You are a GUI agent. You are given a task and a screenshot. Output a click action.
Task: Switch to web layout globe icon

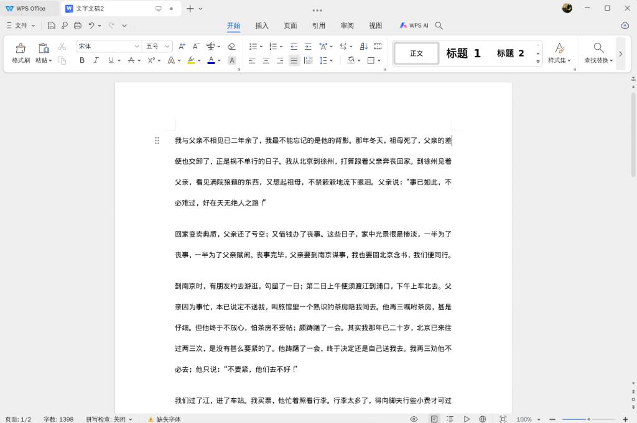[483, 419]
